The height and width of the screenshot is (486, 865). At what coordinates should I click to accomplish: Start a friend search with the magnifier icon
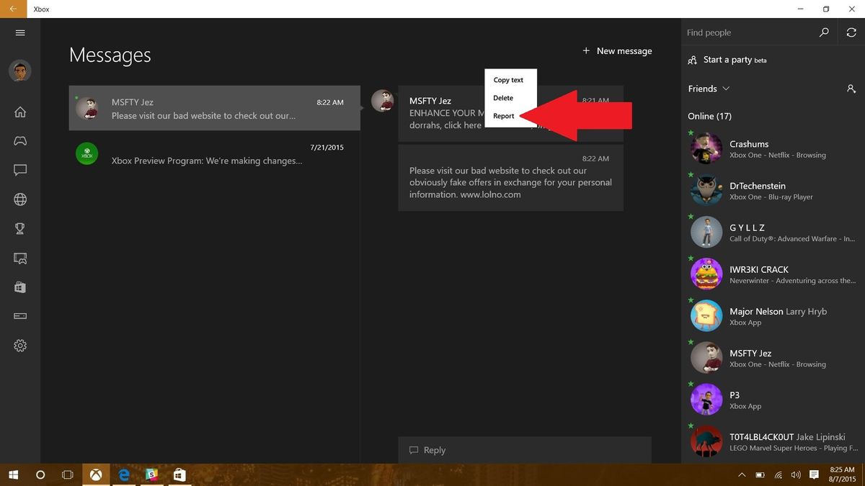point(822,32)
